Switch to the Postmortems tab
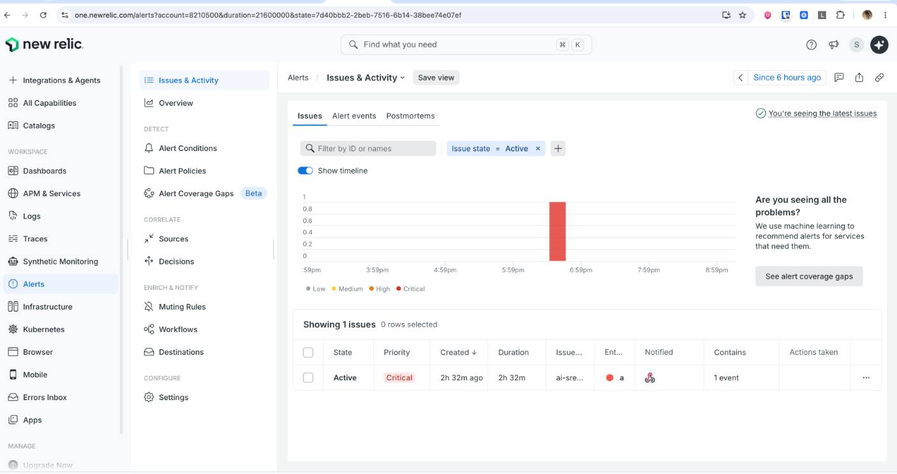 pos(410,116)
